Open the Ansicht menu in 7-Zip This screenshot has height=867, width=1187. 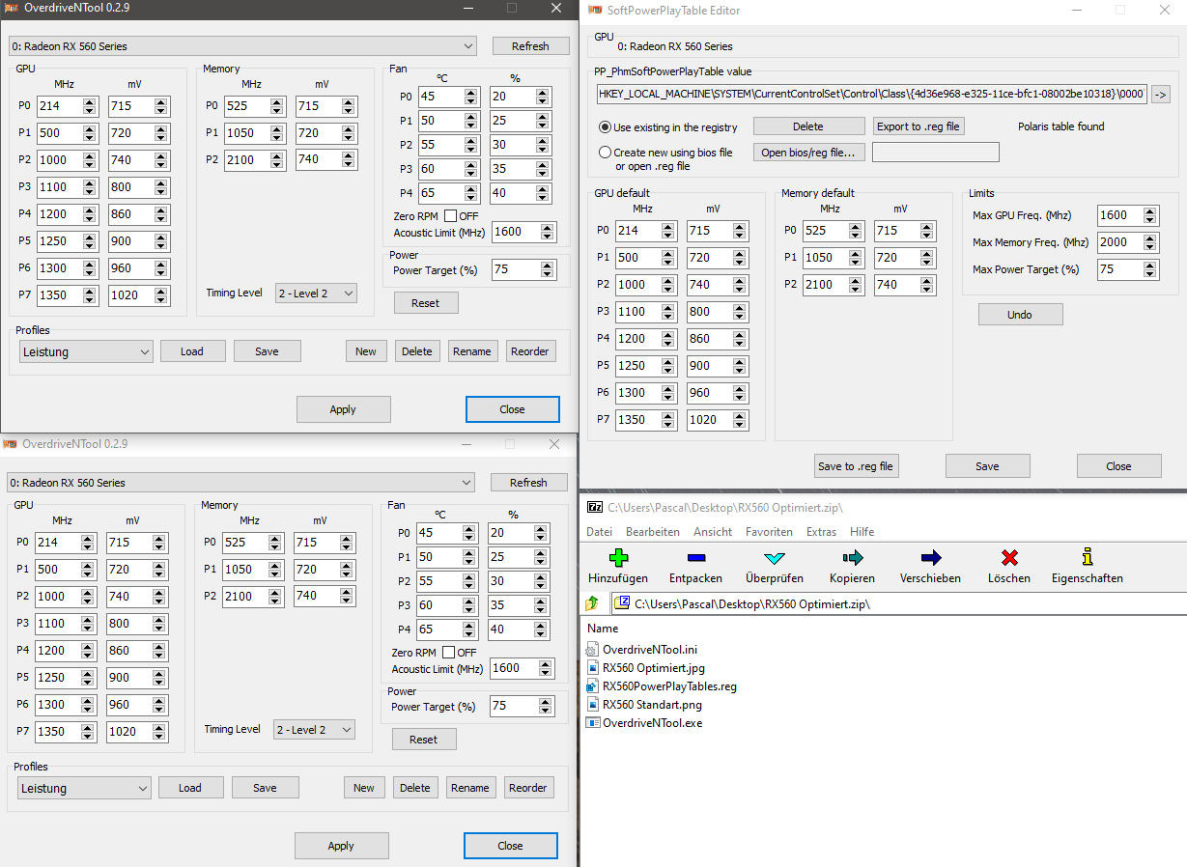click(x=713, y=532)
